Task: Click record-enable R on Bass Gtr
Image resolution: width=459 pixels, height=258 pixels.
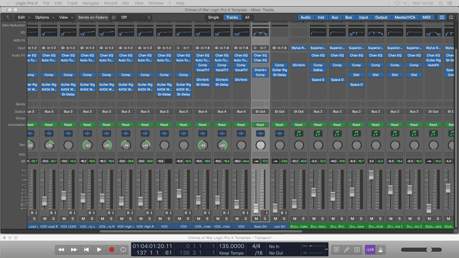Action: [x=263, y=213]
